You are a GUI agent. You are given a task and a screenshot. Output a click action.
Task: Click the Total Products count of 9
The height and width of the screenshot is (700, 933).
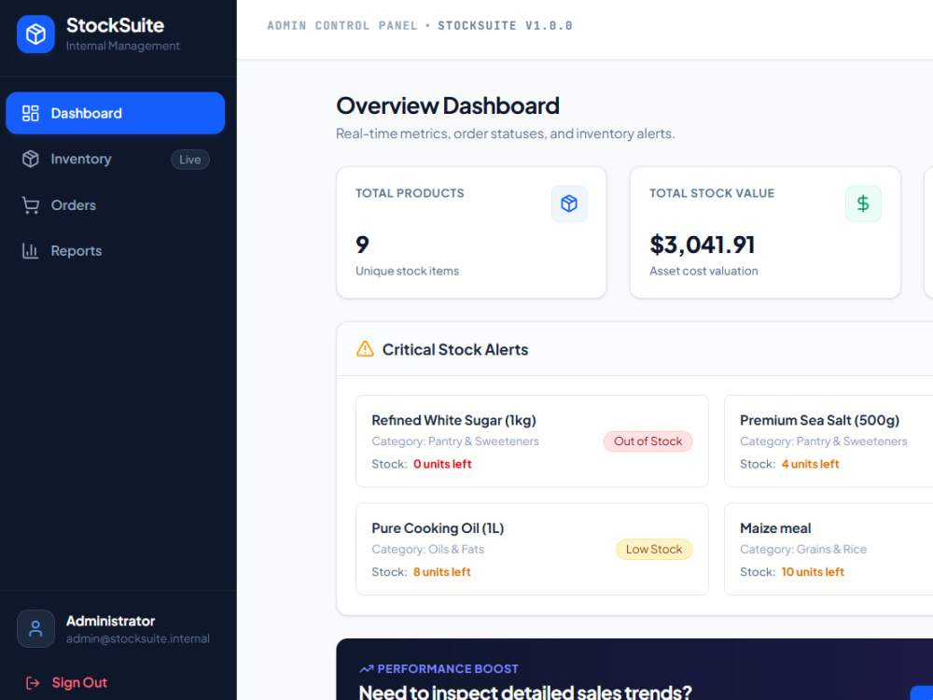pos(362,245)
